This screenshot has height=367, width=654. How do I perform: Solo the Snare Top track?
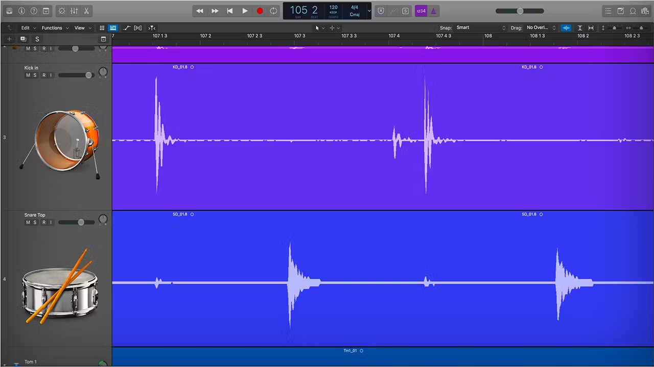[35, 223]
